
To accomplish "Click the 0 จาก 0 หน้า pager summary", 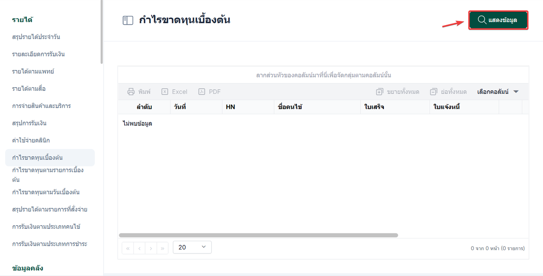I will point(498,248).
